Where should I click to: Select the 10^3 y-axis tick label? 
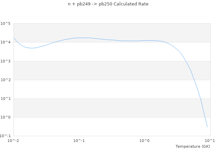point(5,61)
